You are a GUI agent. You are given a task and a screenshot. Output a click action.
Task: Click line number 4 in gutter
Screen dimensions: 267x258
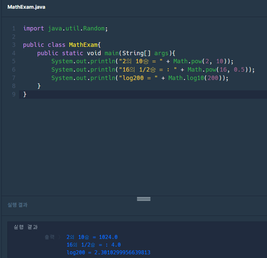pyautogui.click(x=14, y=53)
